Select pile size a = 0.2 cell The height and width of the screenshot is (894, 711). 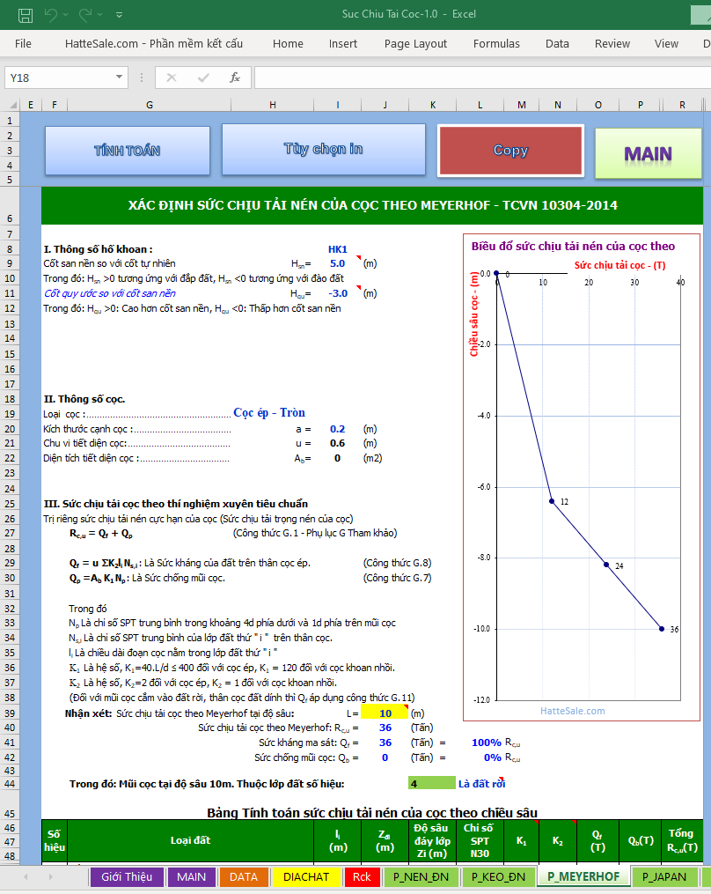coord(337,429)
